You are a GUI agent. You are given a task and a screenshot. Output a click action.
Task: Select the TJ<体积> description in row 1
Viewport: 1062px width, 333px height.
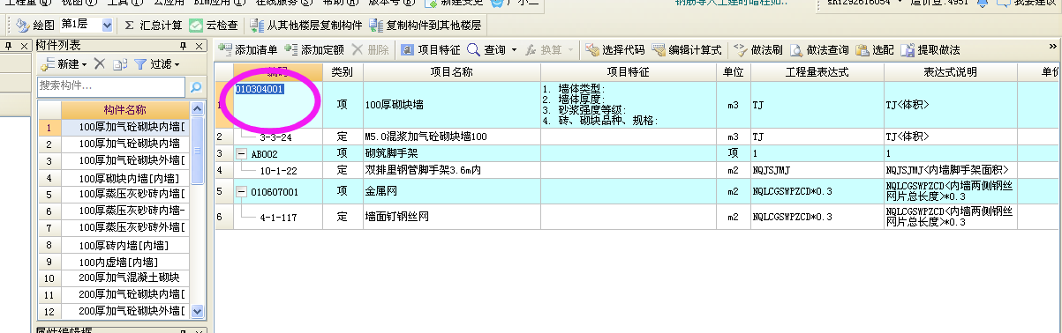[950, 105]
